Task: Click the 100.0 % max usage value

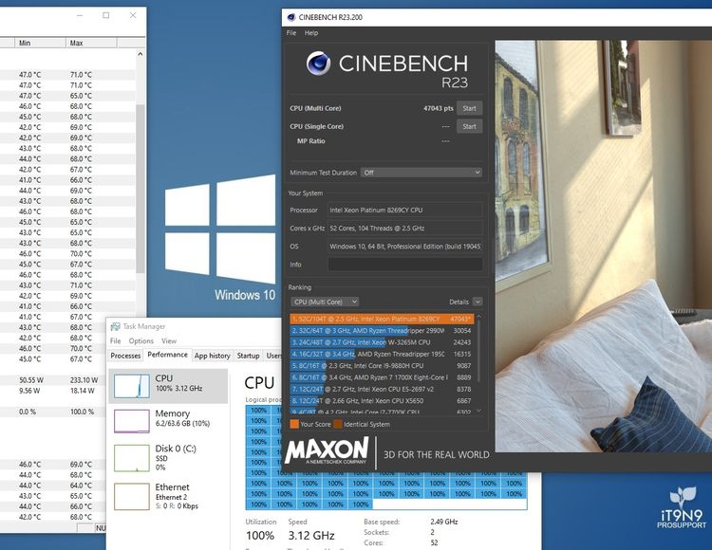Action: (83, 412)
